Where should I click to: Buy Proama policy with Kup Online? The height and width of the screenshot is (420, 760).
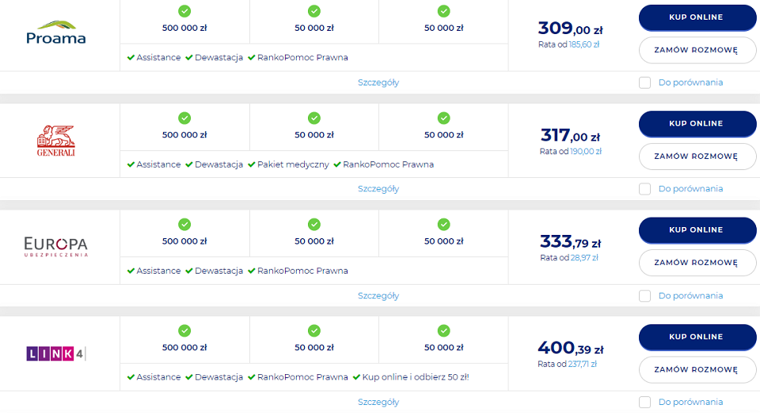[x=697, y=17]
